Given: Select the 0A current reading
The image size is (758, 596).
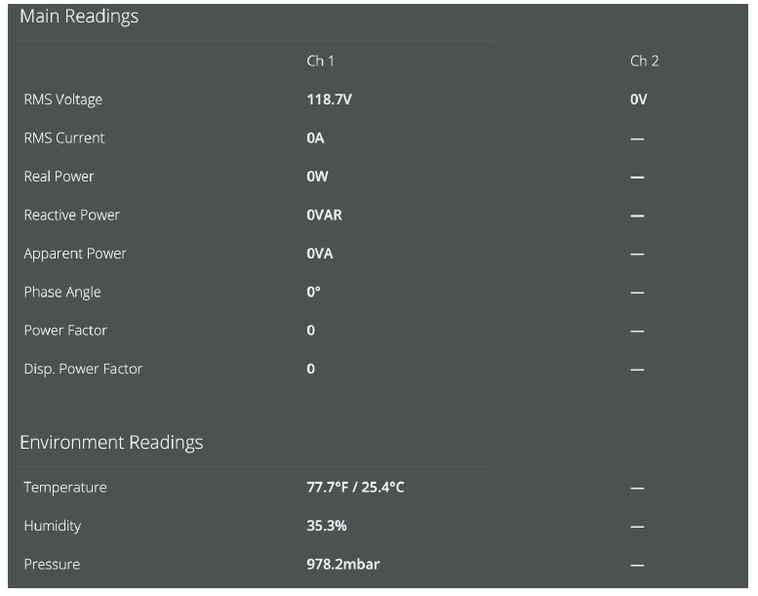Looking at the screenshot, I should point(315,139).
